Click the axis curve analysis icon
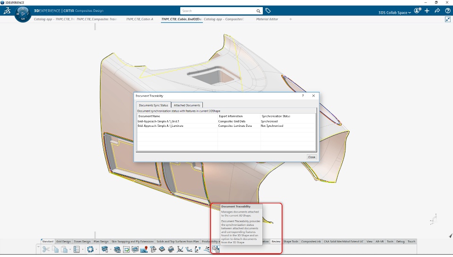 180,249
